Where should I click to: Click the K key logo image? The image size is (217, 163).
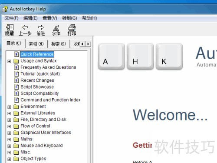pos(169,57)
